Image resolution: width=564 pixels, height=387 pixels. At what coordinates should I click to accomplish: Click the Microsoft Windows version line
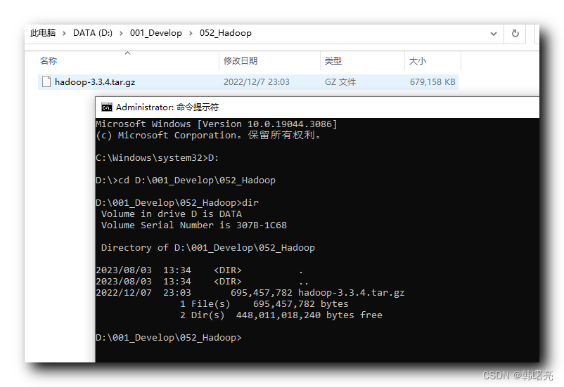point(217,124)
